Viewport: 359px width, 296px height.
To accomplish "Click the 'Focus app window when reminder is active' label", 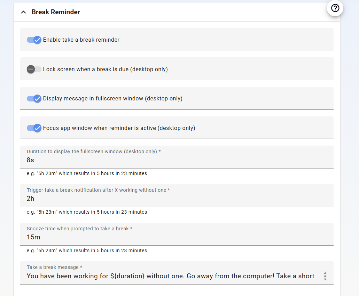I will [119, 128].
